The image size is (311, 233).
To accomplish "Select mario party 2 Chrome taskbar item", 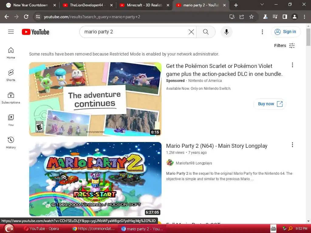I will (142, 229).
